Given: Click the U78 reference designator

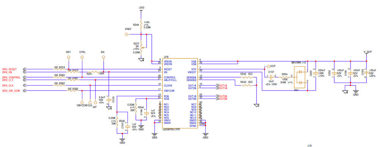Looking at the screenshot, I should click(x=166, y=57).
